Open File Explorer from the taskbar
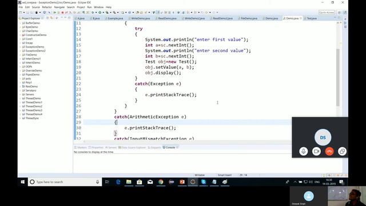 pyautogui.click(x=129, y=182)
